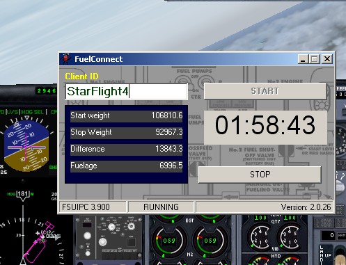Click the FSUIPC 3.900 status panel

pos(93,207)
